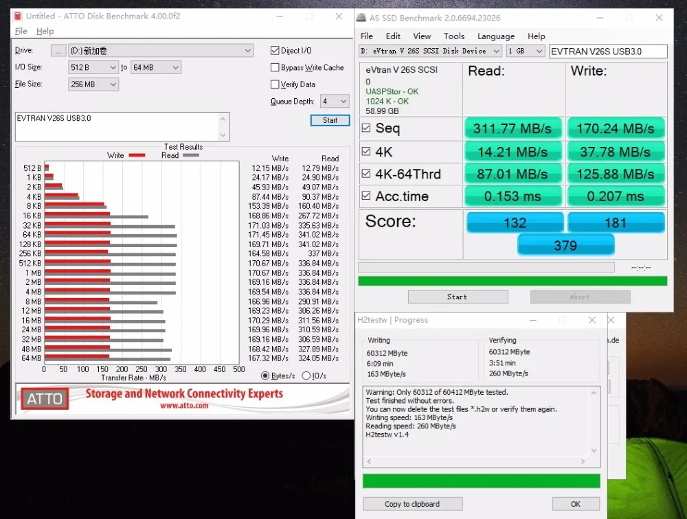This screenshot has height=519, width=687.
Task: Click the AS SSD drive name input field
Action: (608, 51)
